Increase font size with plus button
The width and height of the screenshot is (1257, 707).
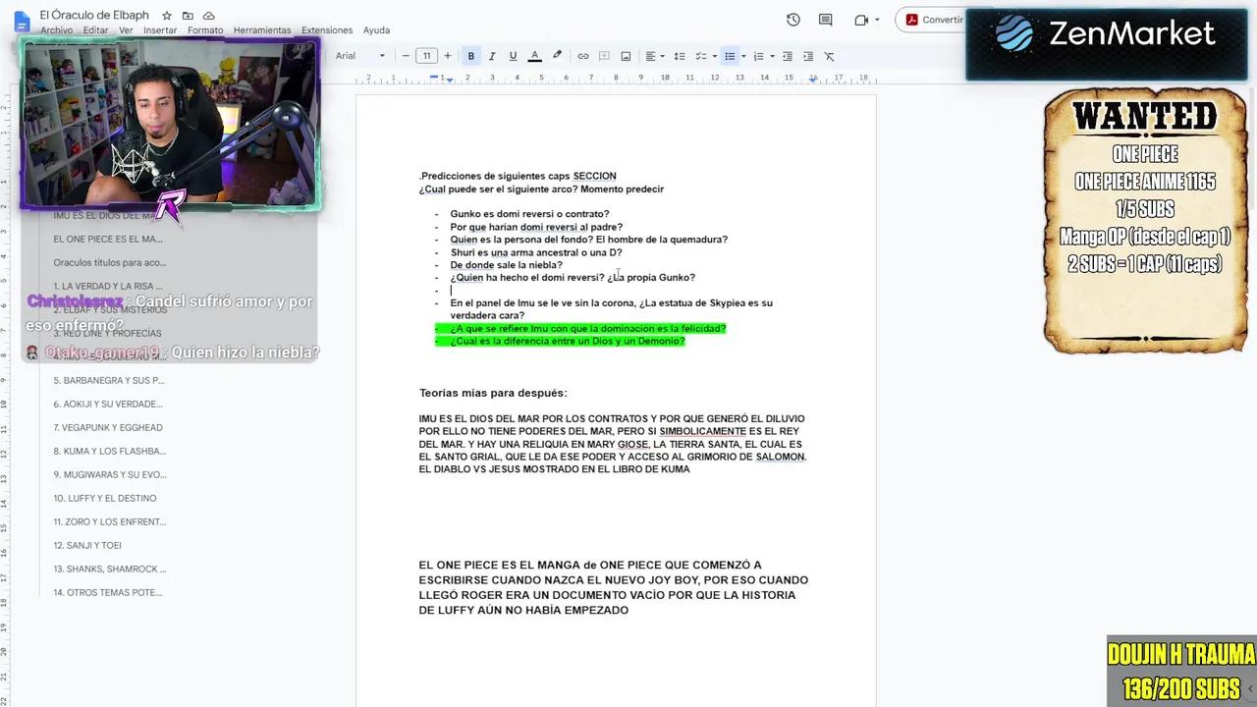448,56
